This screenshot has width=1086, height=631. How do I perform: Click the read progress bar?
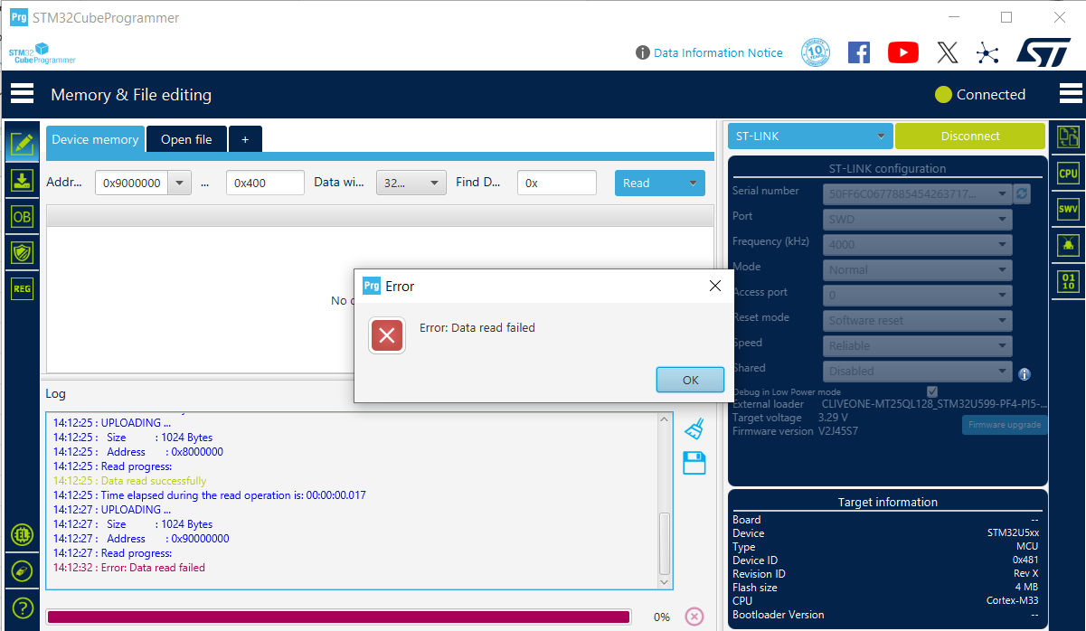341,616
